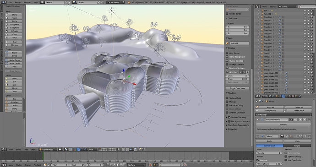Open the Physics side tab
Image resolution: width=316 pixels, height=167 pixels.
(x=2, y=45)
